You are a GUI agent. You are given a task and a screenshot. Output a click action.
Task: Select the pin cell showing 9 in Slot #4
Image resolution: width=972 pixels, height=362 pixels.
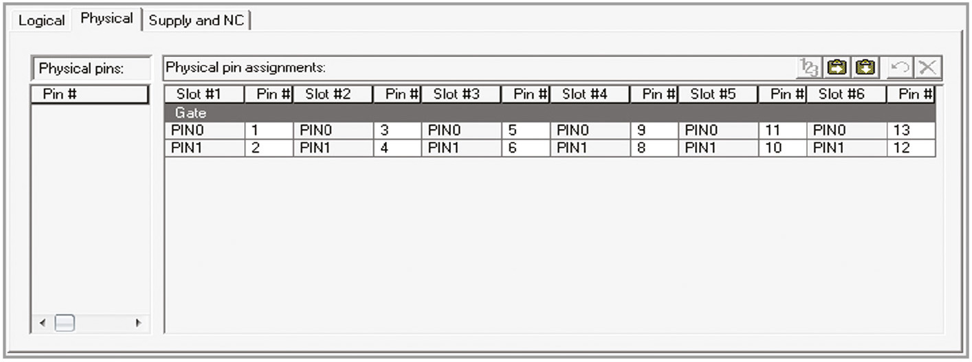point(654,131)
